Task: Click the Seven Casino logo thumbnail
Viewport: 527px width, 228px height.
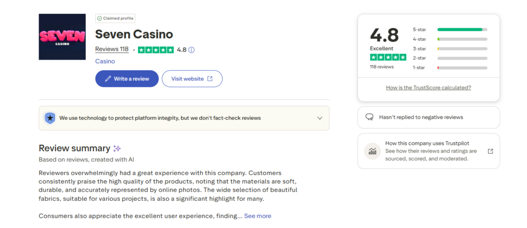Action: coord(62,36)
